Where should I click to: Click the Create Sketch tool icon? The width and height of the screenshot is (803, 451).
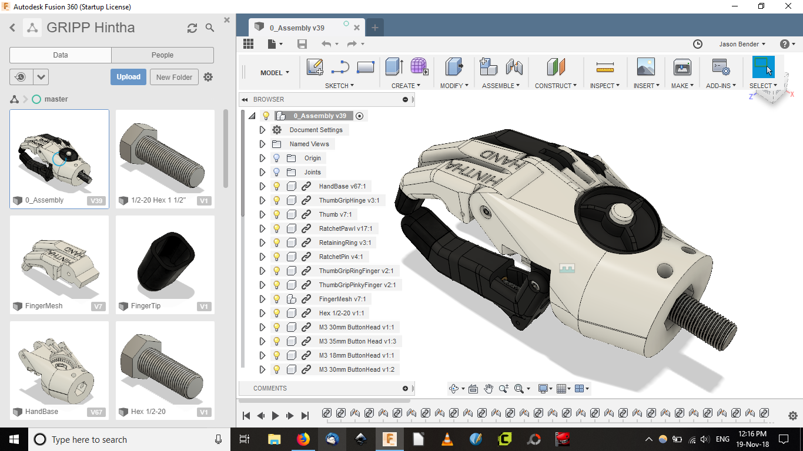pyautogui.click(x=315, y=67)
